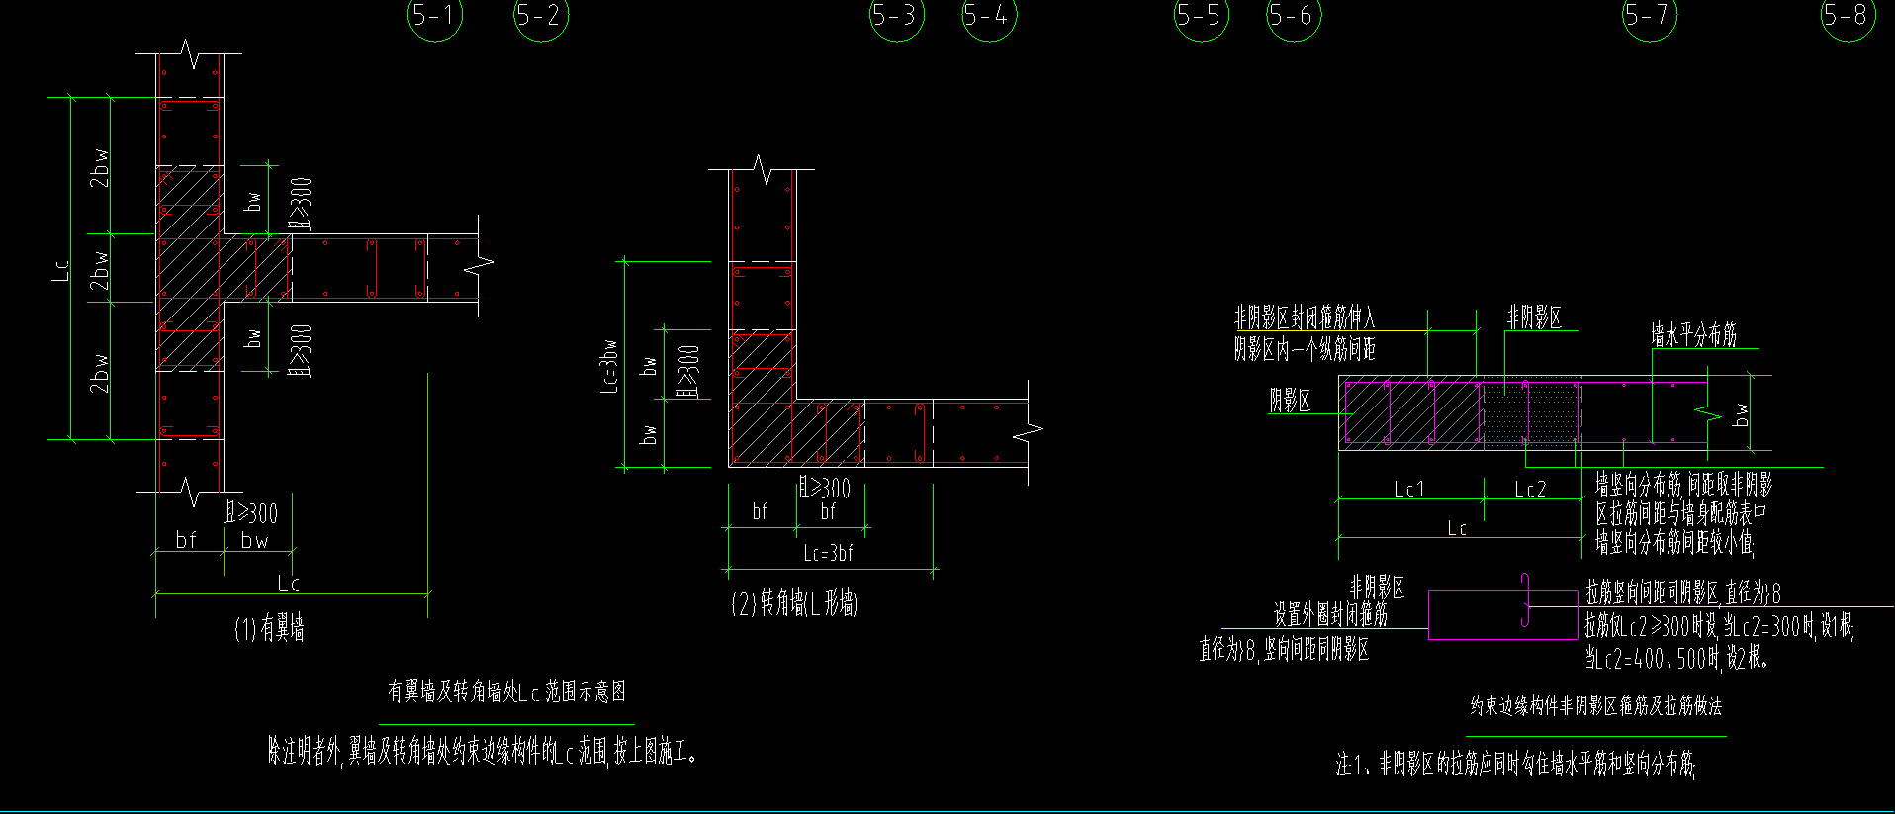Select the note starting "除注明者外,翼墙及转角墙处"

coord(483,752)
